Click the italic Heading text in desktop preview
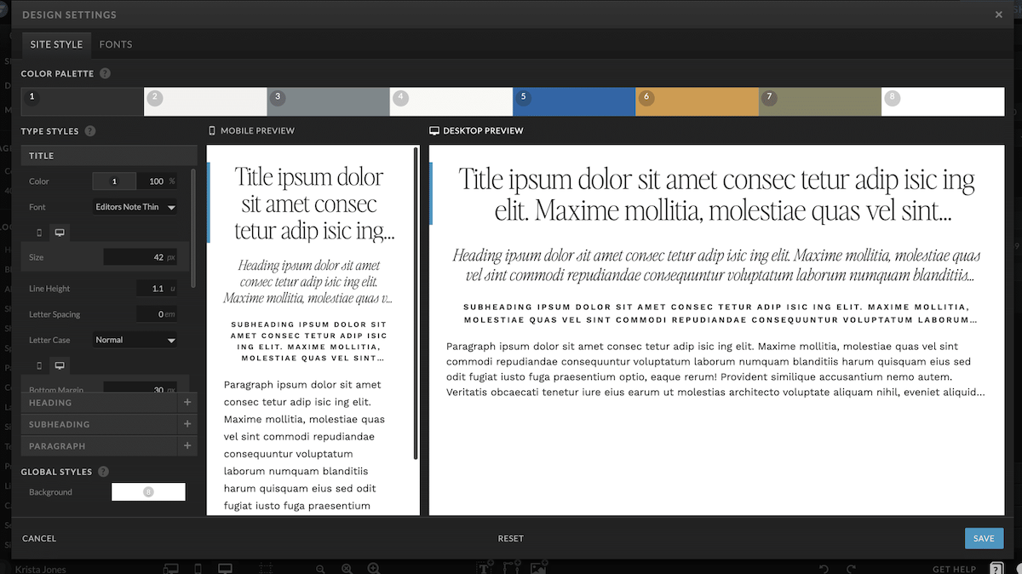The image size is (1022, 574). click(716, 265)
